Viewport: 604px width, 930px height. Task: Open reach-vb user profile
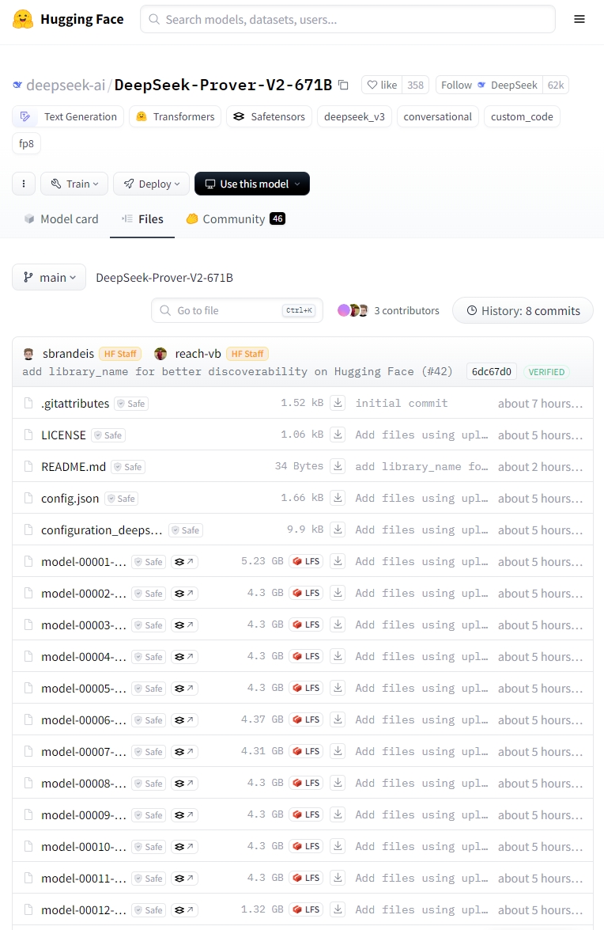198,354
